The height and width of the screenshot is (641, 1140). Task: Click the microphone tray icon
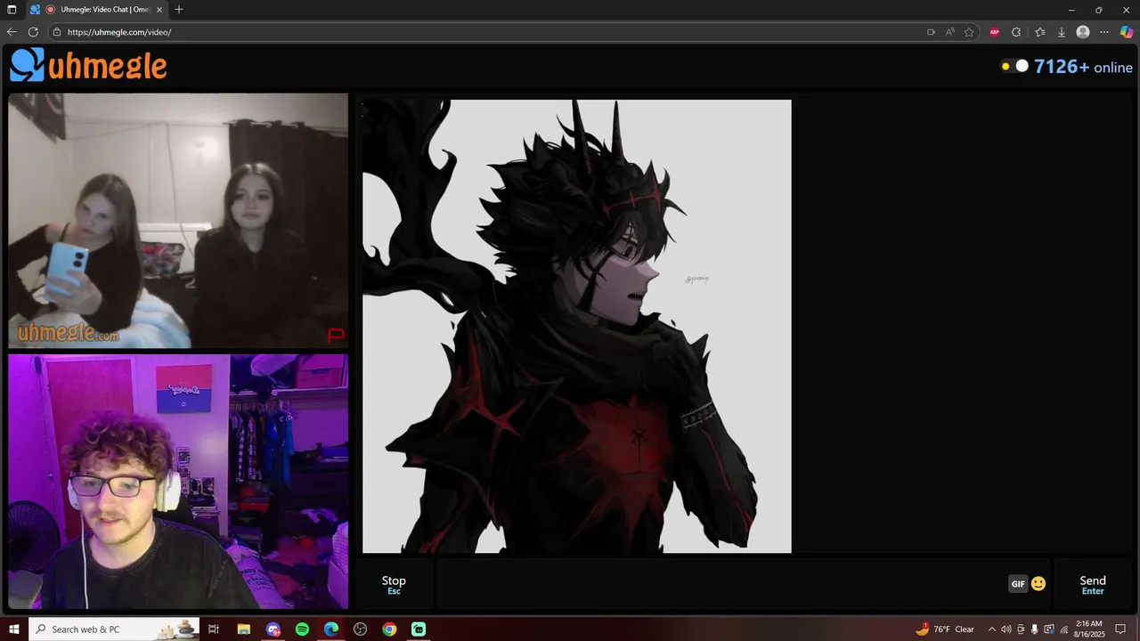coord(1035,629)
